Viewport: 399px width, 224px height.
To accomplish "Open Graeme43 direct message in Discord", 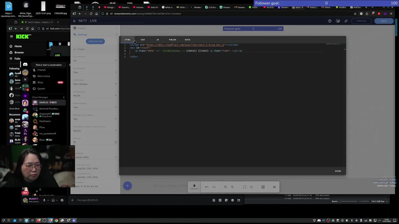I will click(48, 115).
